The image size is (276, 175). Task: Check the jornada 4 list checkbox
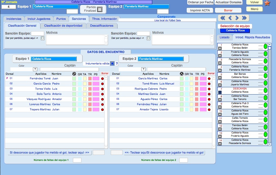pos(220,70)
